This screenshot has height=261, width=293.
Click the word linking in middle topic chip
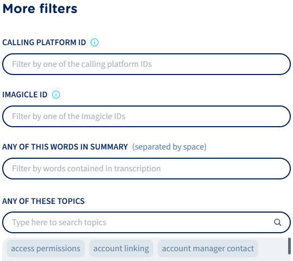(136, 249)
